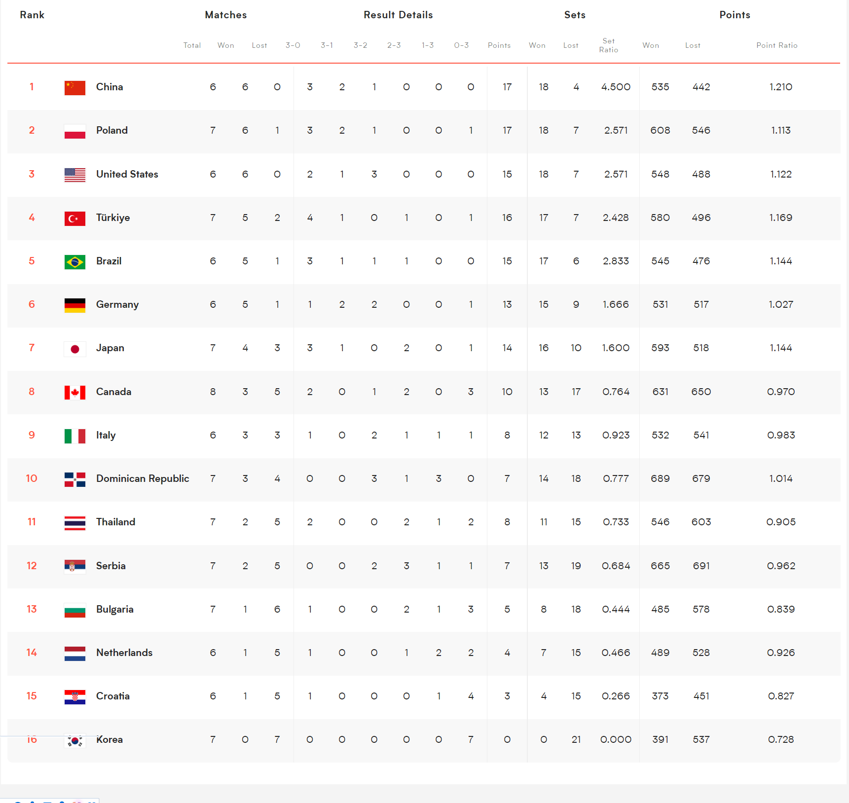The height and width of the screenshot is (803, 849).
Task: Click the Rank column header
Action: point(32,15)
